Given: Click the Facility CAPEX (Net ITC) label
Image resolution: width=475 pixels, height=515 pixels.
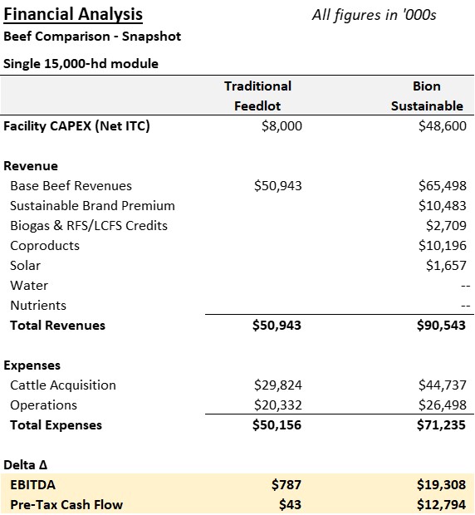Looking at the screenshot, I should [76, 126].
